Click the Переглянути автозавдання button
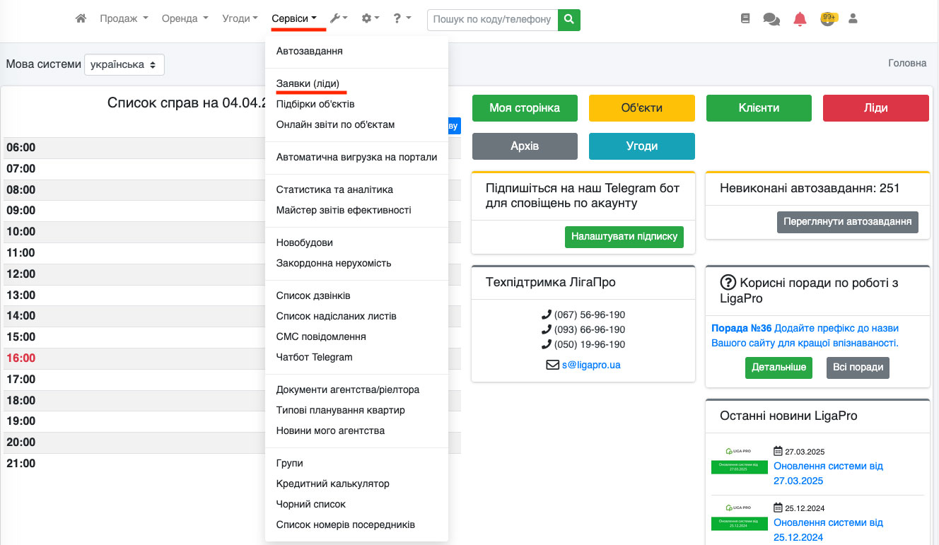This screenshot has height=545, width=939. click(x=847, y=221)
